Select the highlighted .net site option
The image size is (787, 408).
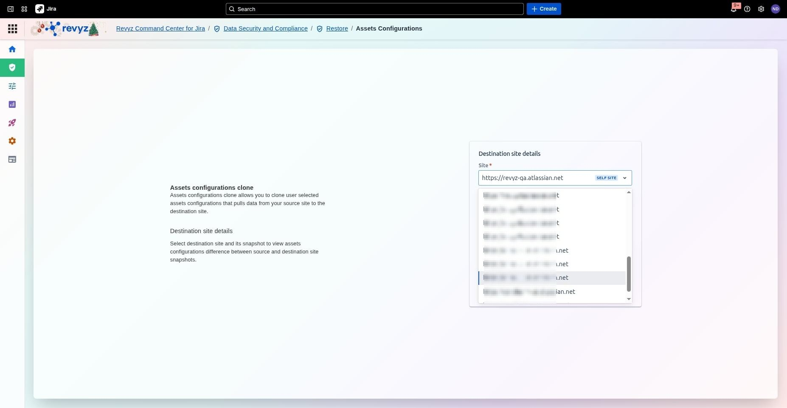click(x=552, y=278)
